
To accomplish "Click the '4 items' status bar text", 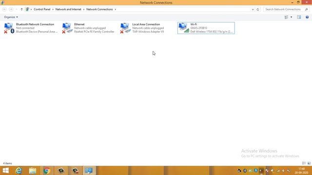I will 8,163.
